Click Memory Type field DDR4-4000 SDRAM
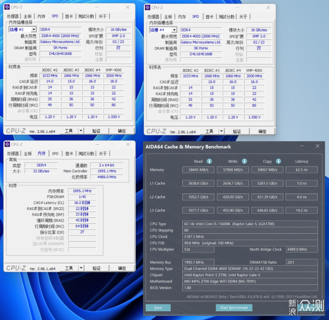This screenshot has height=320, width=329. pos(250,269)
